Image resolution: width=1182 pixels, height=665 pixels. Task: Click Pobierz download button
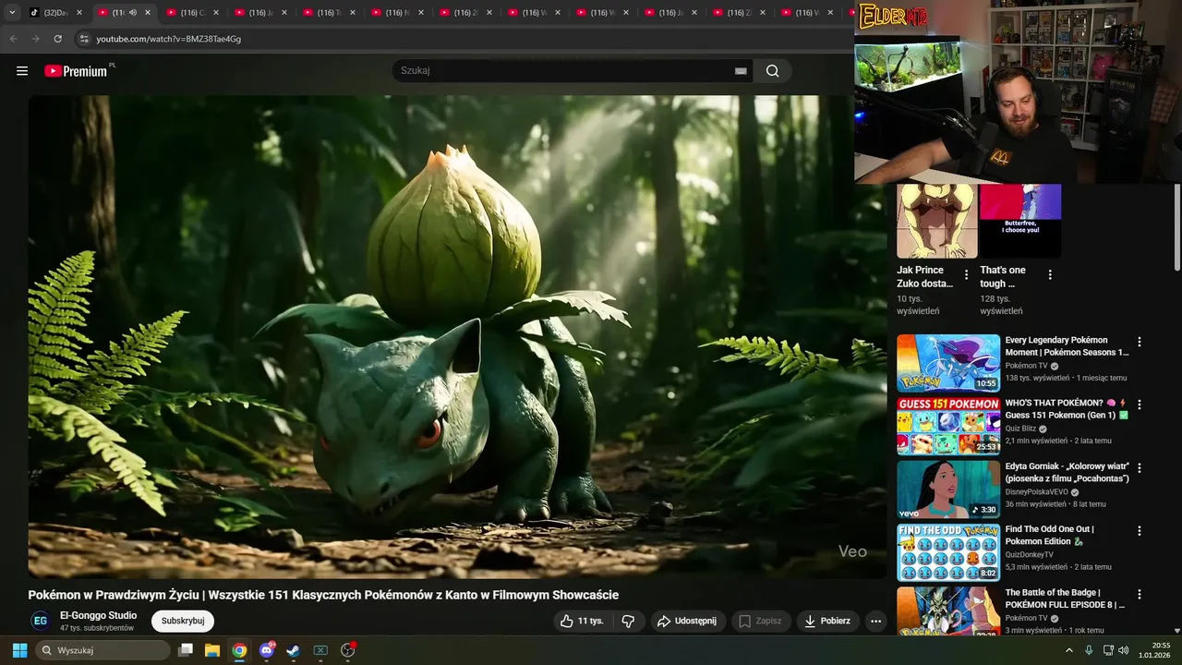[x=827, y=622]
